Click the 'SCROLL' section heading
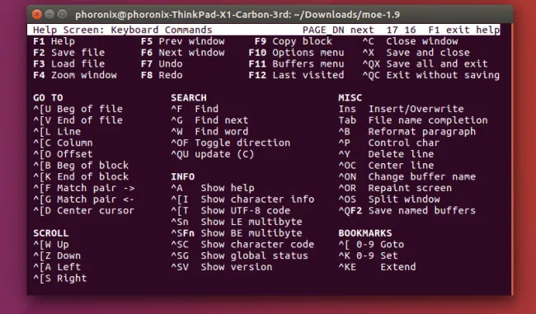 pos(51,233)
